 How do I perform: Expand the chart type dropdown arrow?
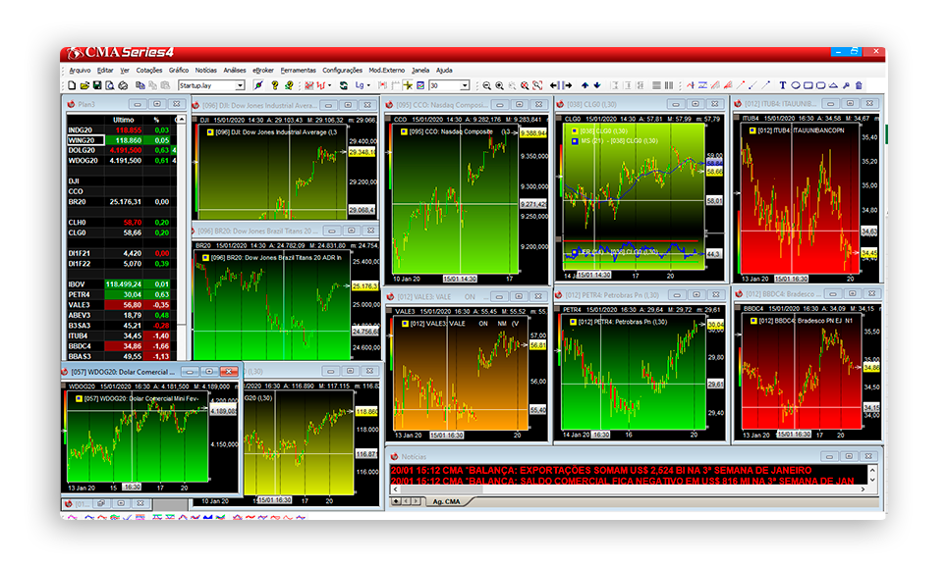pyautogui.click(x=329, y=85)
